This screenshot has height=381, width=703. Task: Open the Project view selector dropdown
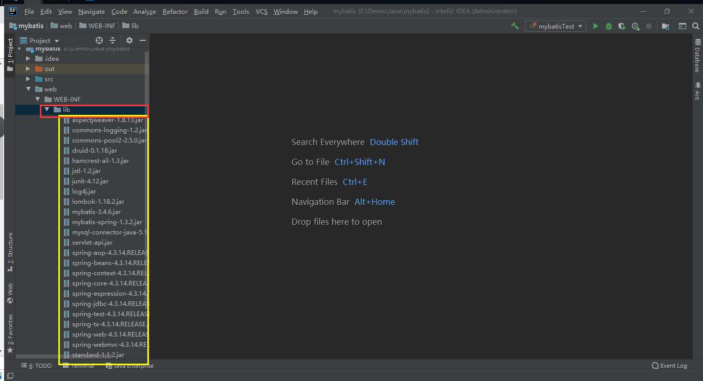click(x=40, y=40)
